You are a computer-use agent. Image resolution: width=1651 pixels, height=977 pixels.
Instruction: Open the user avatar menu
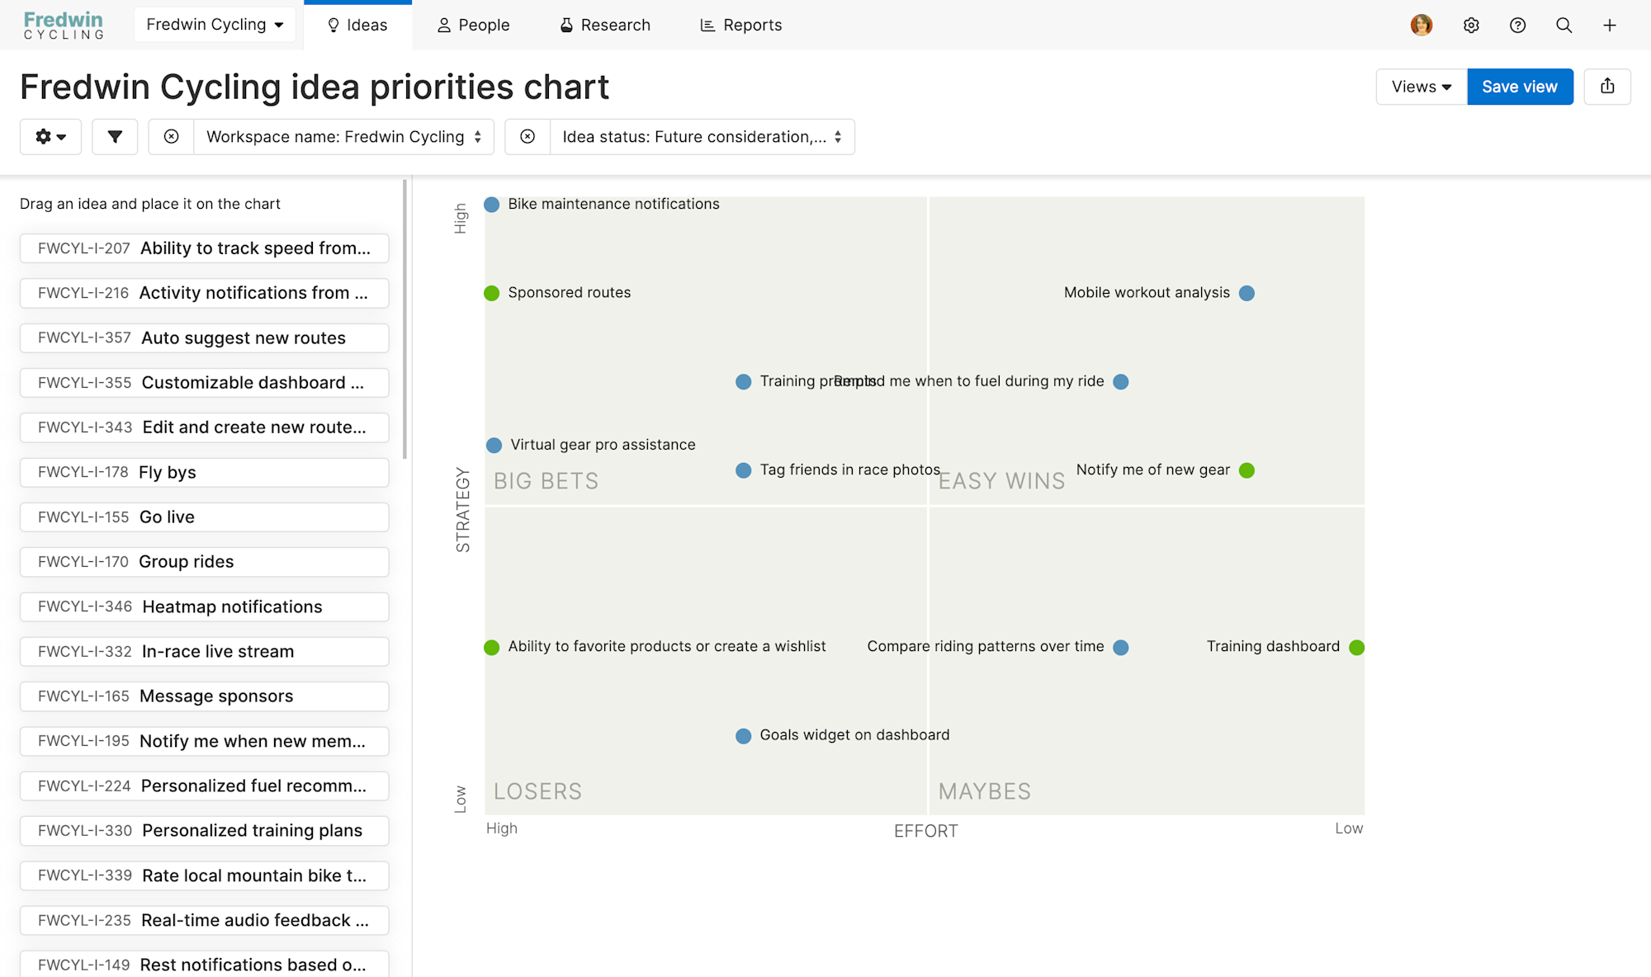(x=1422, y=26)
